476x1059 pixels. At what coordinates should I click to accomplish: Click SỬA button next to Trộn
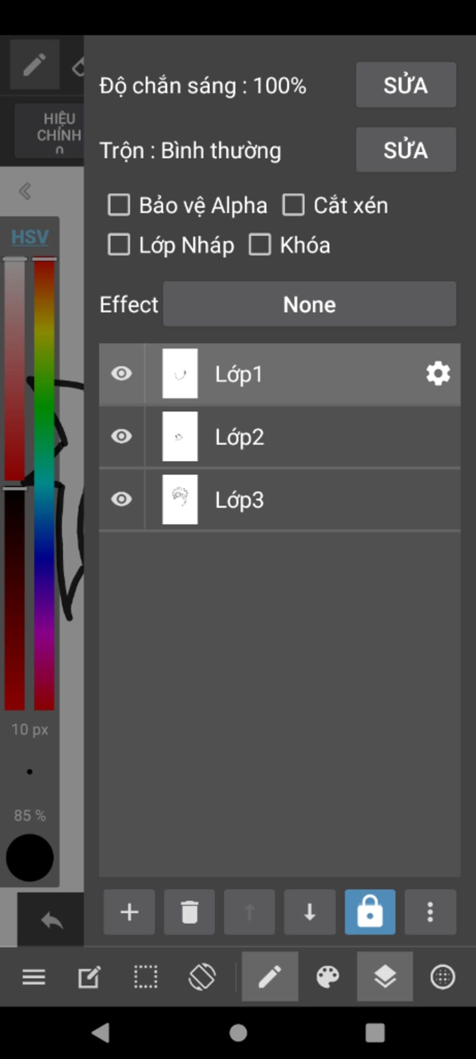[406, 150]
